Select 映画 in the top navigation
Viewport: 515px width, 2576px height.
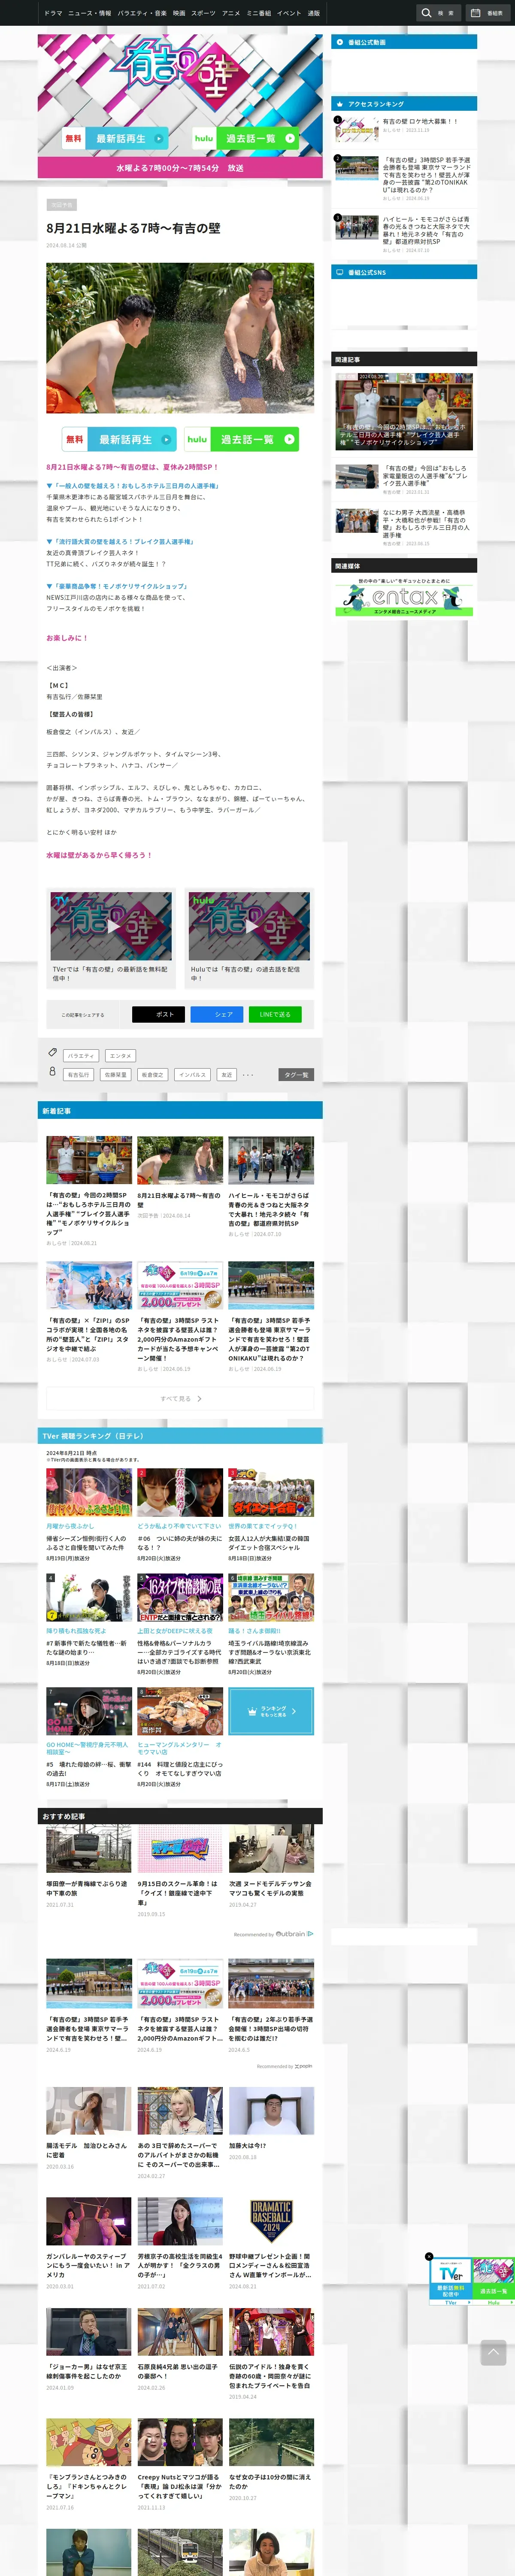(179, 13)
